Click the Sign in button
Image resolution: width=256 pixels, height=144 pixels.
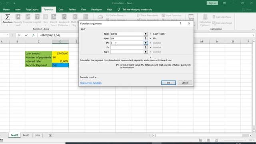[212, 3]
